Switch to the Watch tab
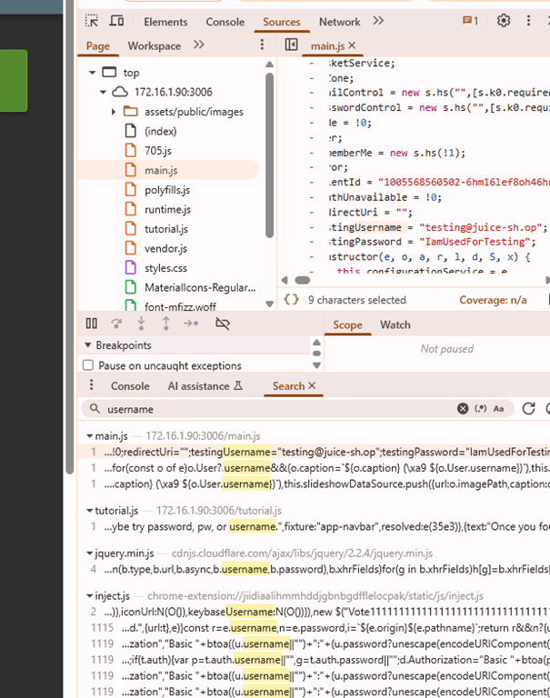 [395, 325]
